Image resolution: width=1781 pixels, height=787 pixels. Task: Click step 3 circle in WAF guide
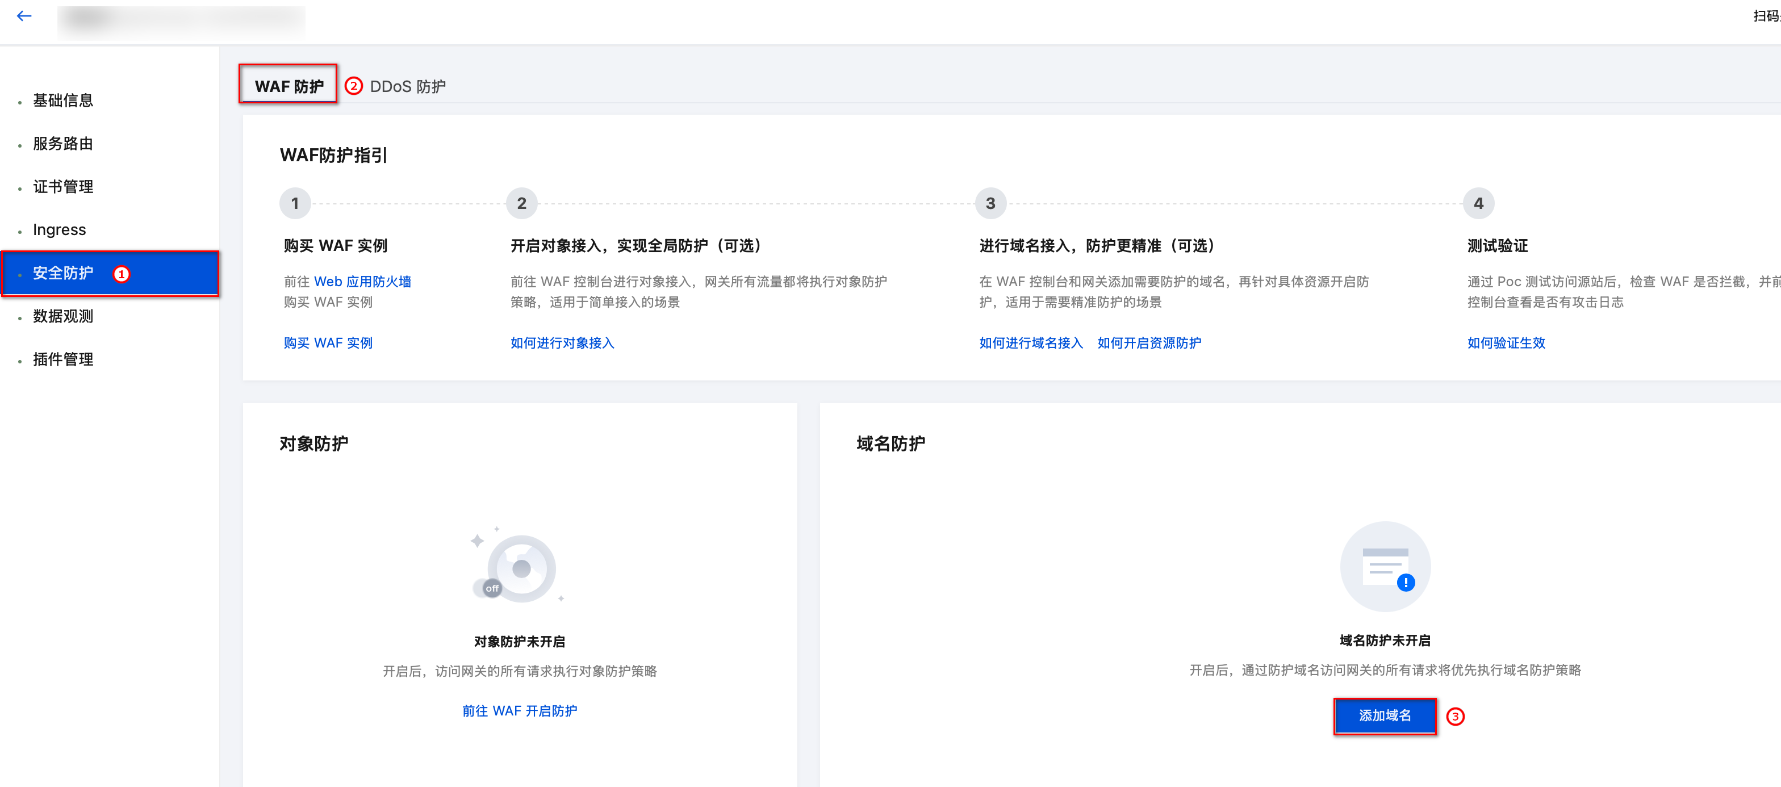pos(990,203)
